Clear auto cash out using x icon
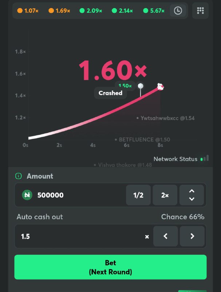This screenshot has height=292, width=221. 147,236
